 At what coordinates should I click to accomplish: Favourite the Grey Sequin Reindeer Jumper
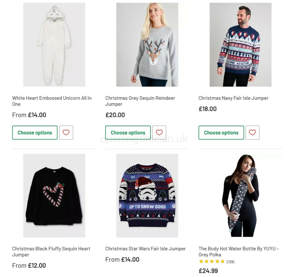pyautogui.click(x=159, y=132)
